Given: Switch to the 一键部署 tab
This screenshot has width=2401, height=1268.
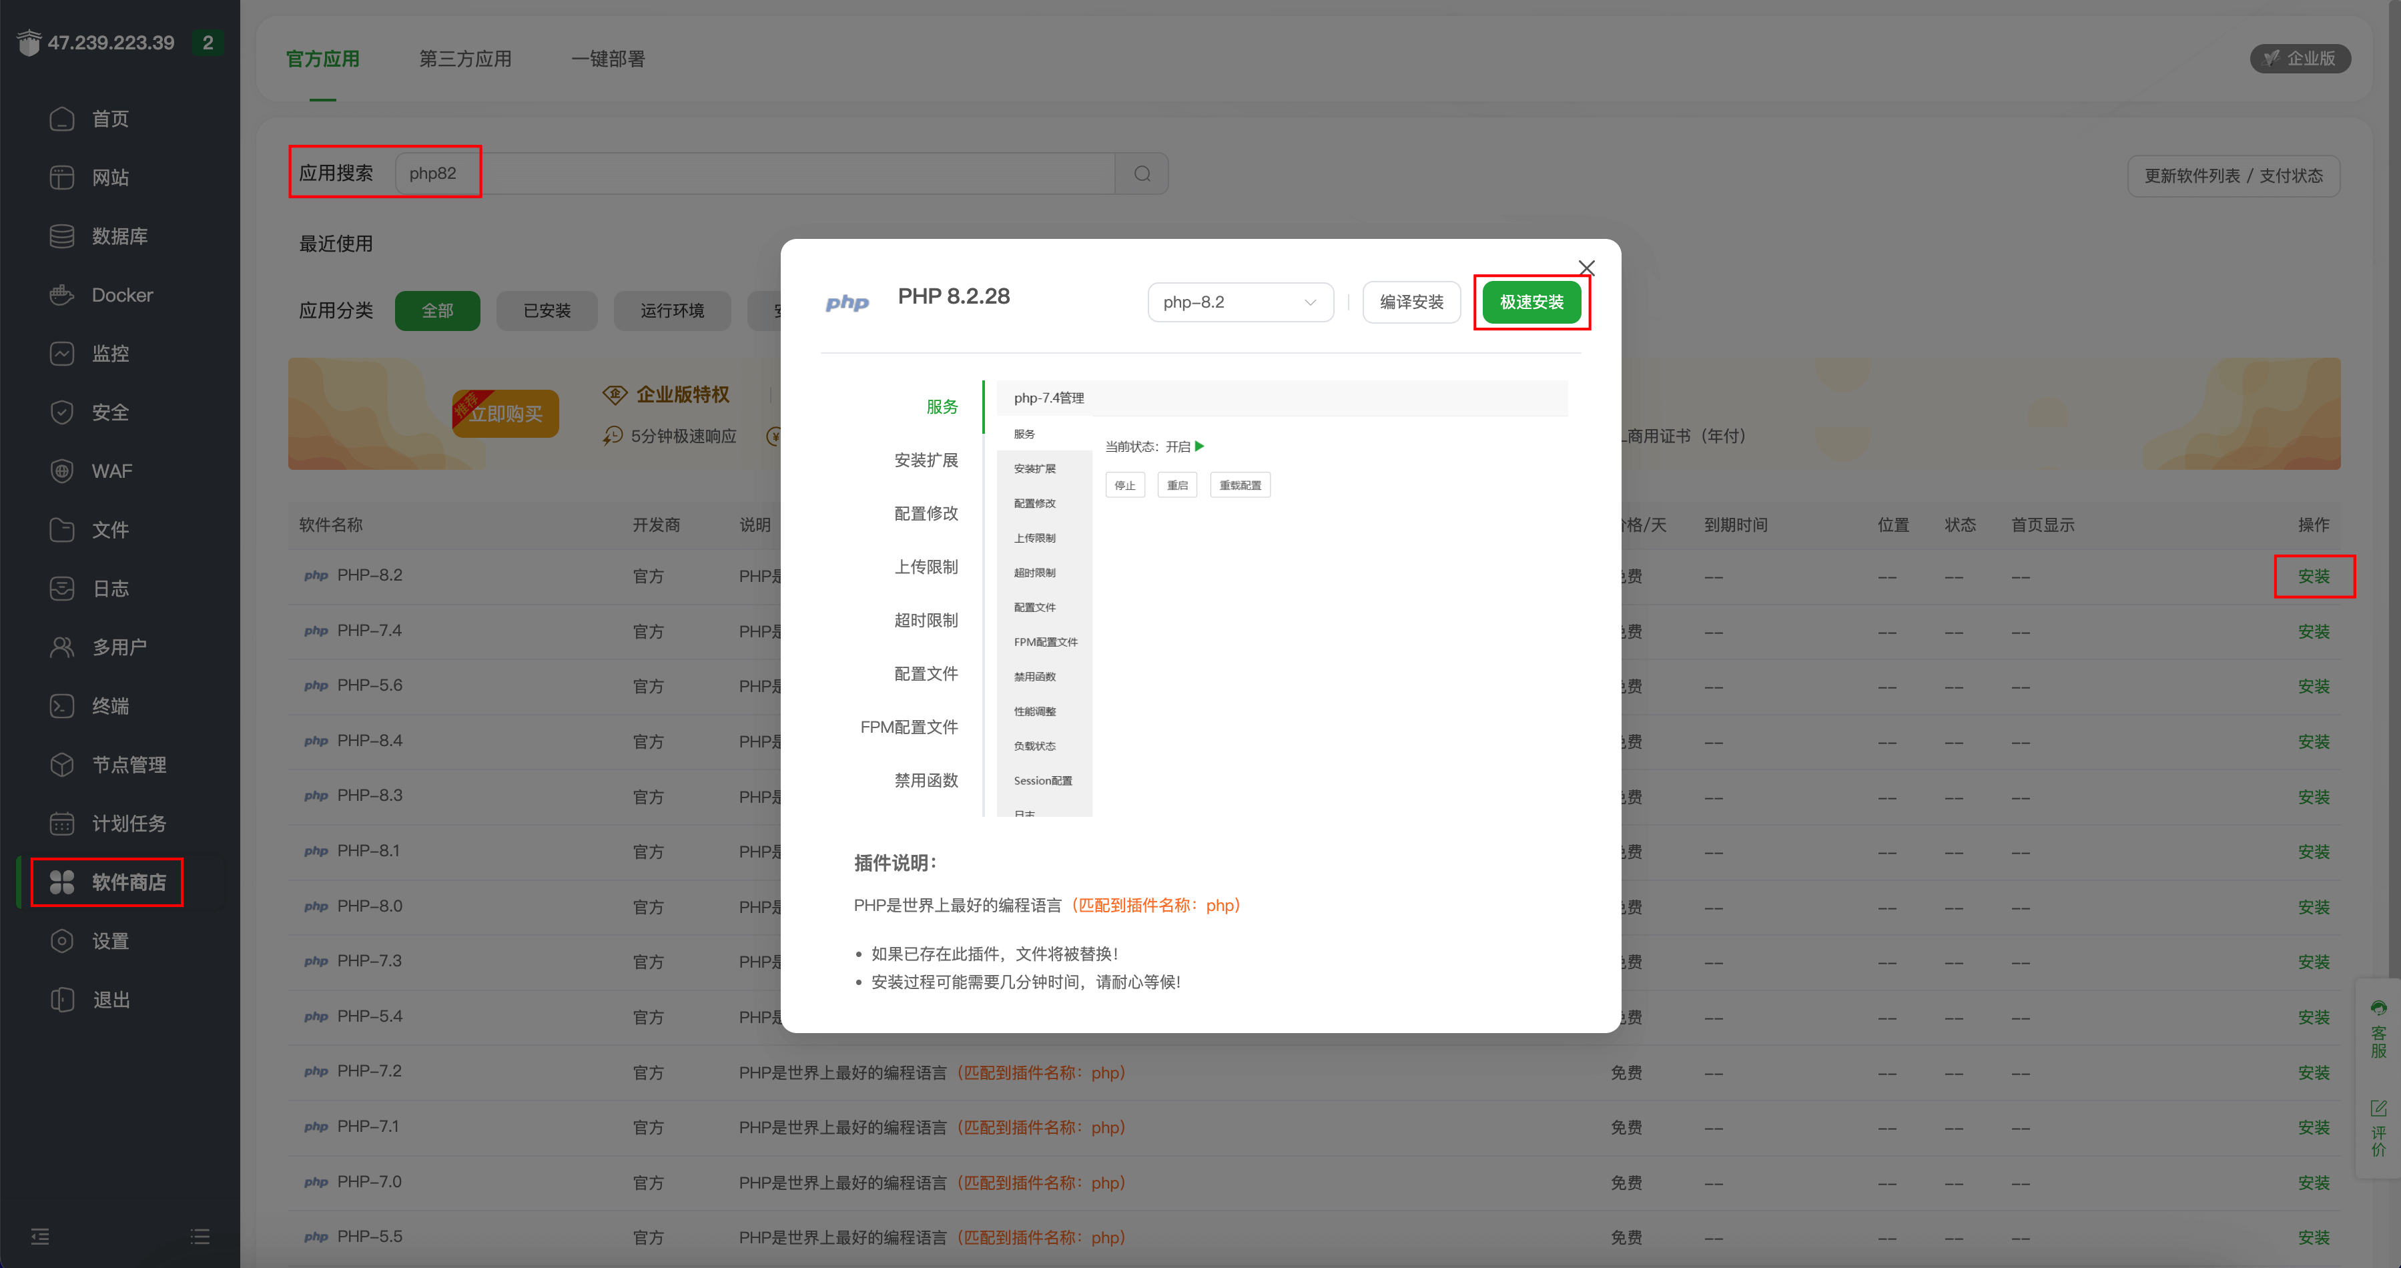Looking at the screenshot, I should pyautogui.click(x=607, y=58).
